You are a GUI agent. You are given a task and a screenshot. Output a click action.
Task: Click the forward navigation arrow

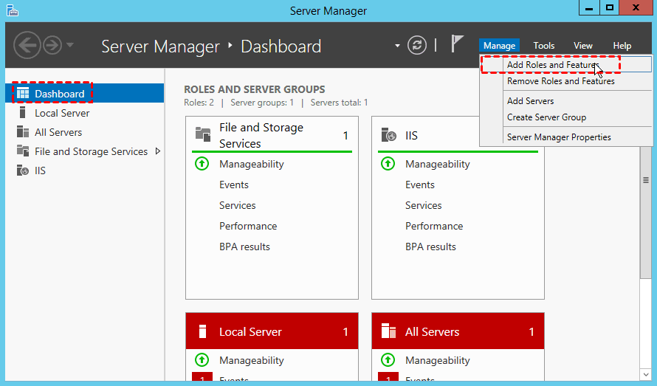click(52, 45)
